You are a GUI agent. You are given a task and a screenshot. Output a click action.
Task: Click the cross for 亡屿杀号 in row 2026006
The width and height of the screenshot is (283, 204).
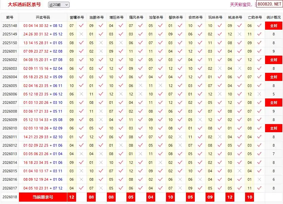259,94
